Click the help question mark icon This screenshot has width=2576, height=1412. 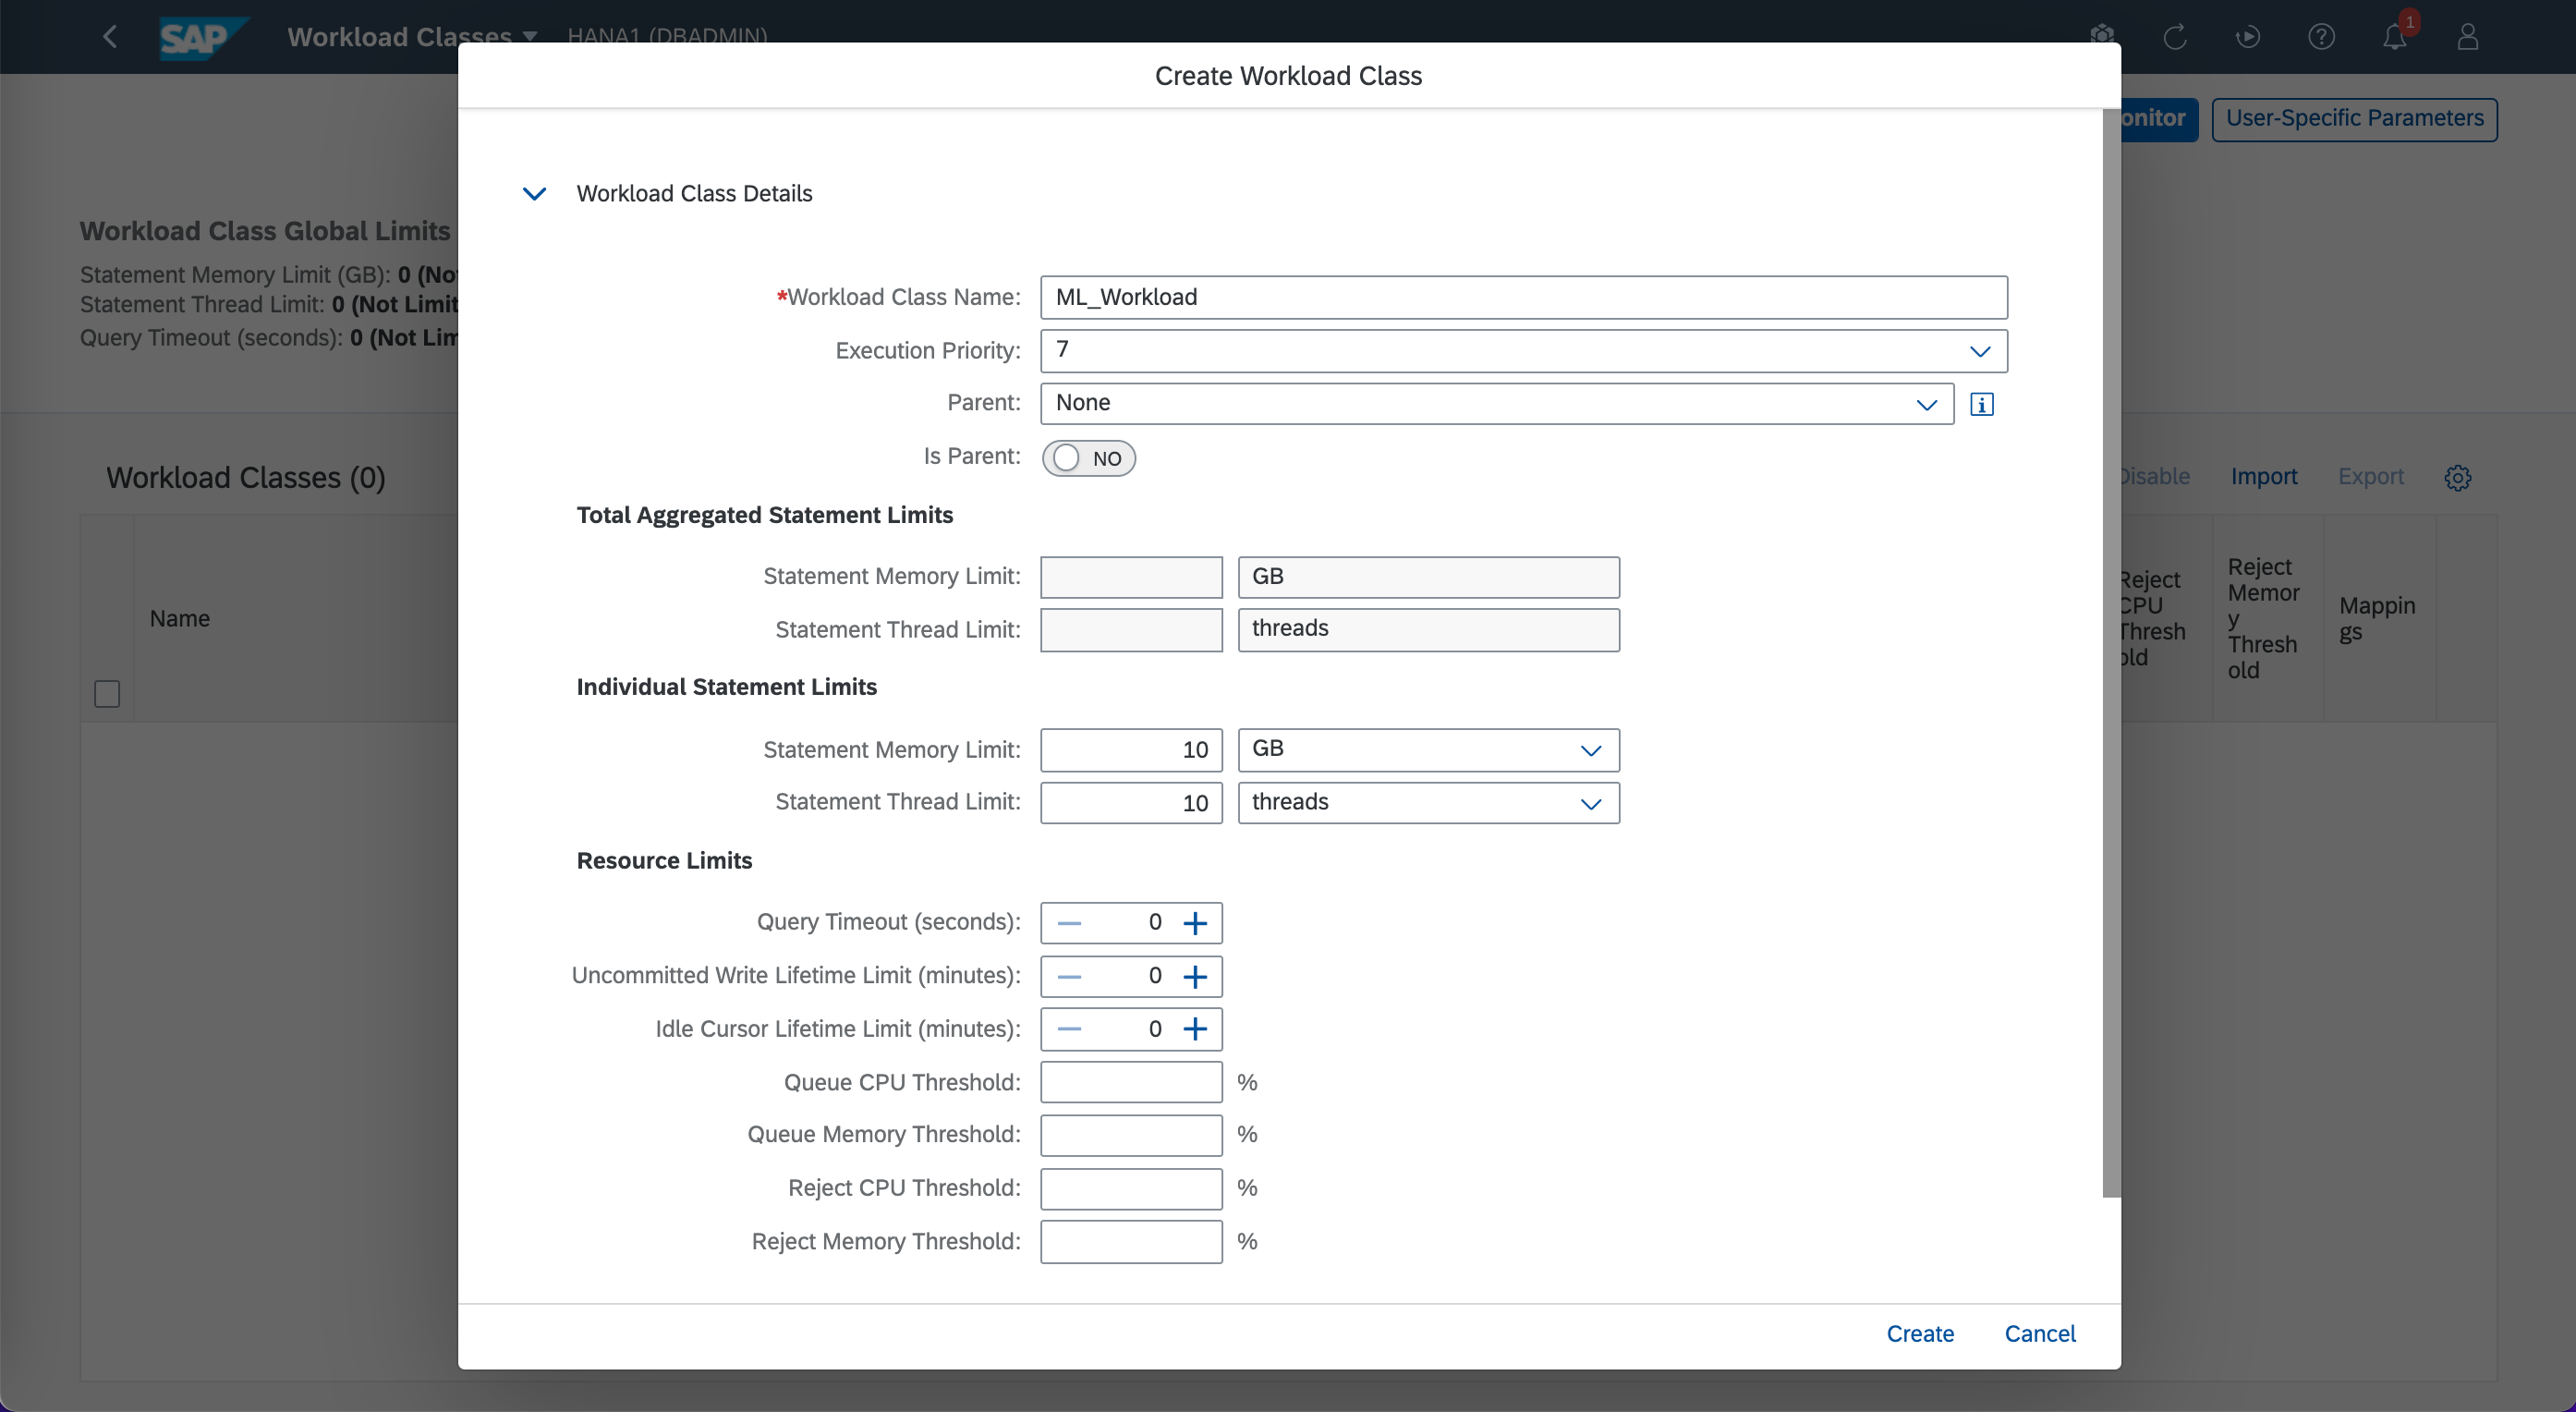(2321, 37)
